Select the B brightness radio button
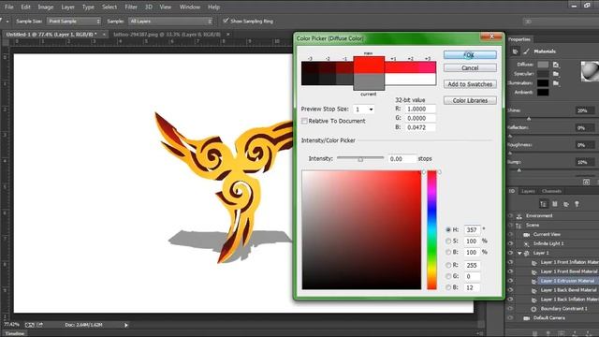599x337 pixels. [448, 252]
